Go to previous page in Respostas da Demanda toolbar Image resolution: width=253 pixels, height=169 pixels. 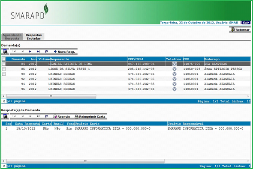[22, 116]
